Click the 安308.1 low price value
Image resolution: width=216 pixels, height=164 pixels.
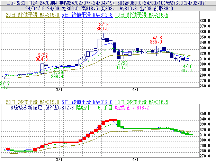click(x=109, y=9)
